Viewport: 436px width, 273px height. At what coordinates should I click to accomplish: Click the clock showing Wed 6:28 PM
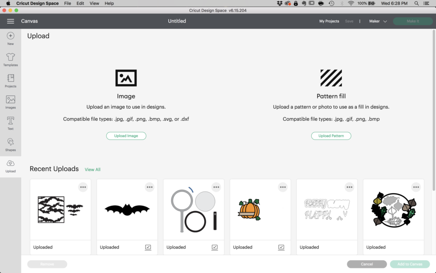pyautogui.click(x=394, y=3)
